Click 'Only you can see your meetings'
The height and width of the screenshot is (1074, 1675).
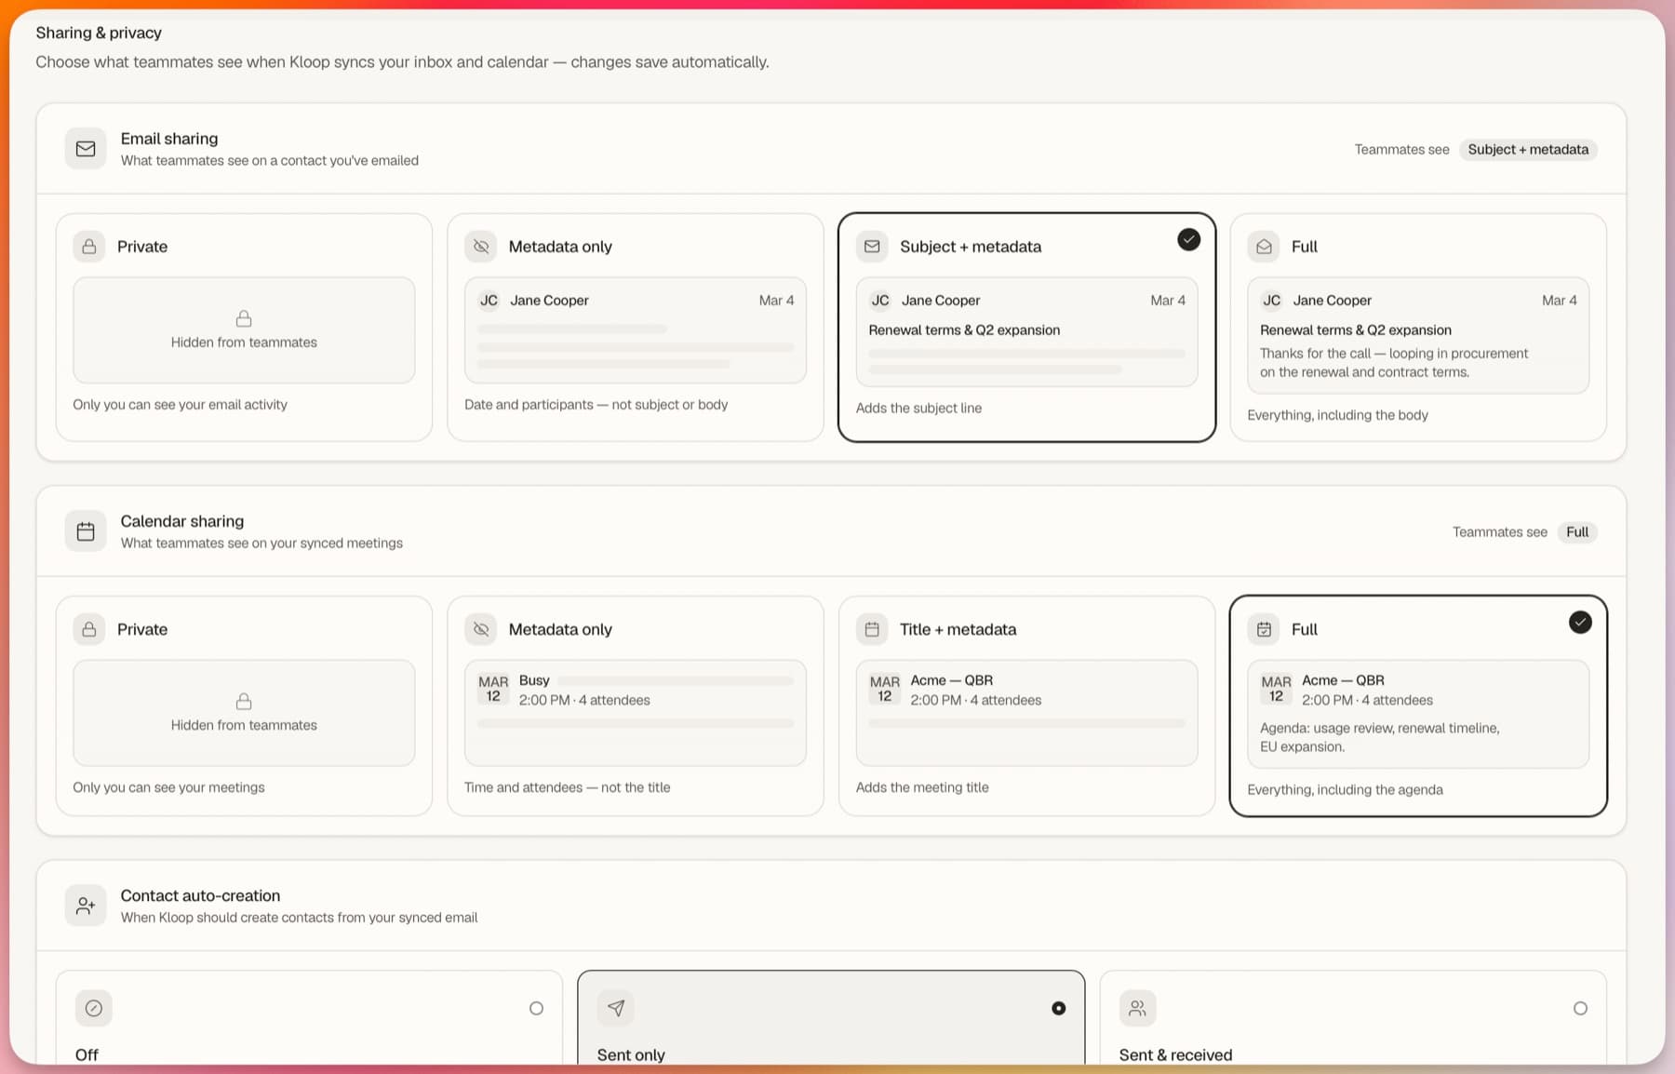pos(169,787)
